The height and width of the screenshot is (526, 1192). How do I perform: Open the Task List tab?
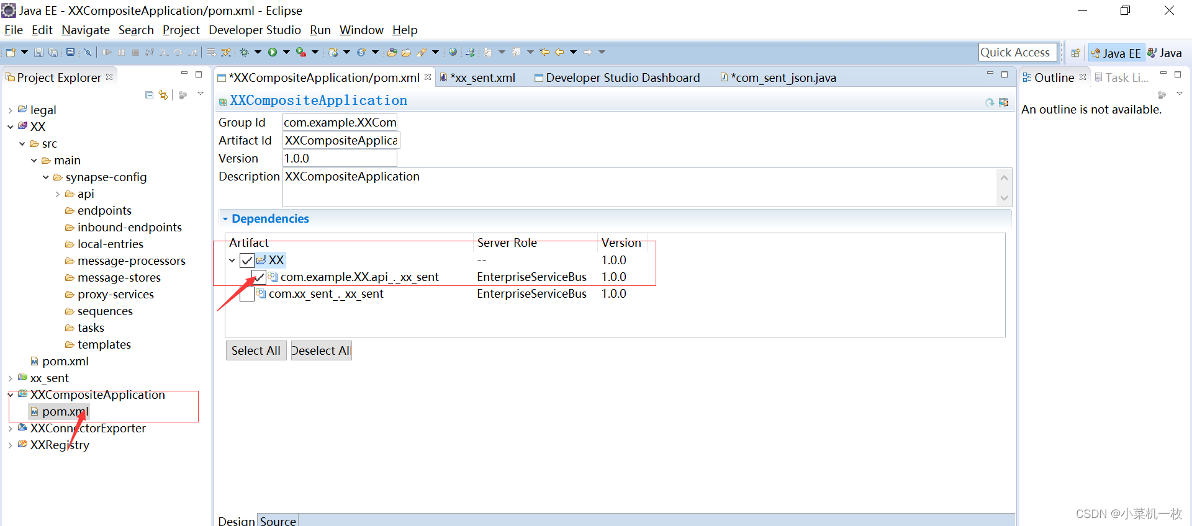pyautogui.click(x=1121, y=78)
